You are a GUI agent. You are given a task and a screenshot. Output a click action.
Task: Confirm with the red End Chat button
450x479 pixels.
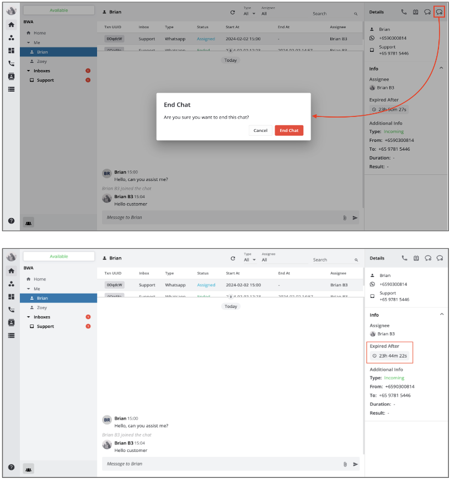click(x=289, y=130)
